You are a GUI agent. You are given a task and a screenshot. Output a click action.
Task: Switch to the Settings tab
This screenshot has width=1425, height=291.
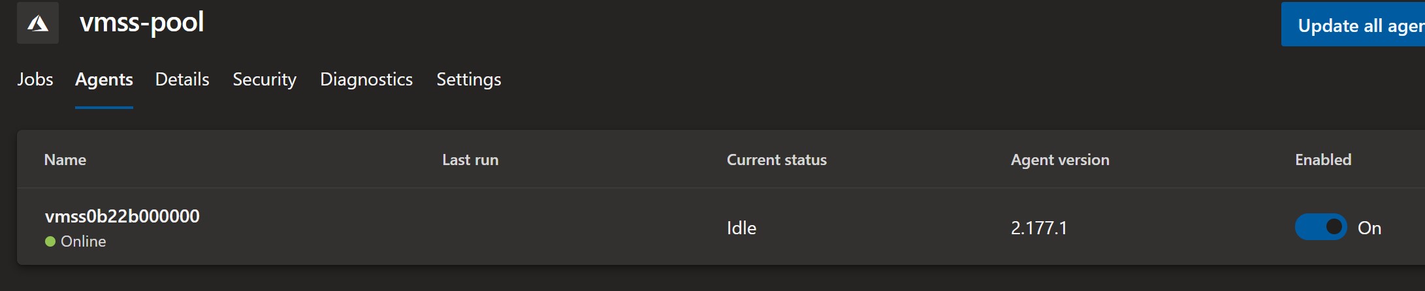tap(469, 79)
